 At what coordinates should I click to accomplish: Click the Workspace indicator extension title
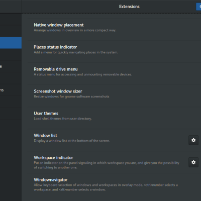(53, 158)
